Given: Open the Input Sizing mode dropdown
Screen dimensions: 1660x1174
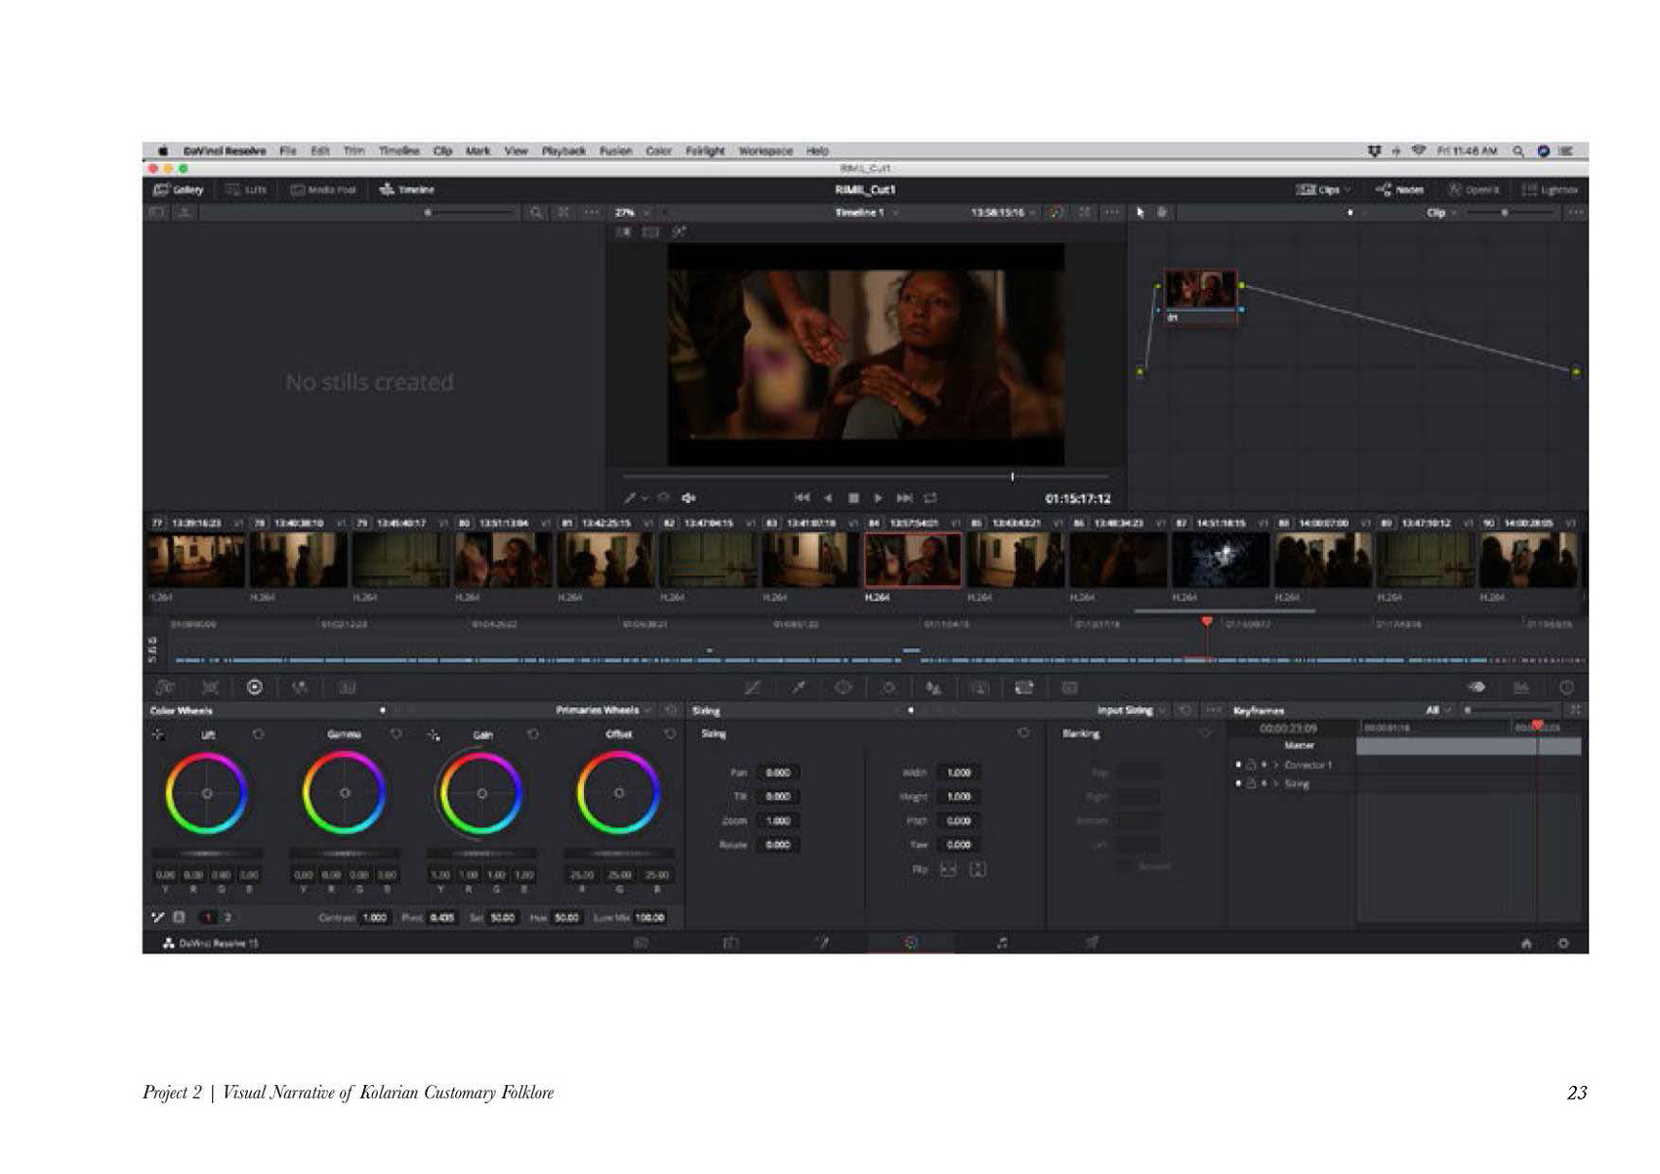Looking at the screenshot, I should (x=1132, y=710).
